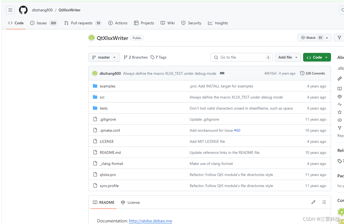Open commit 'Make use of clang-format'
The width and height of the screenshot is (344, 224).
pos(211,164)
